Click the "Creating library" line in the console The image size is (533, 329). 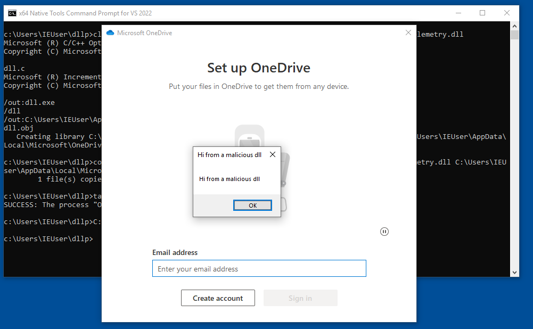click(59, 136)
